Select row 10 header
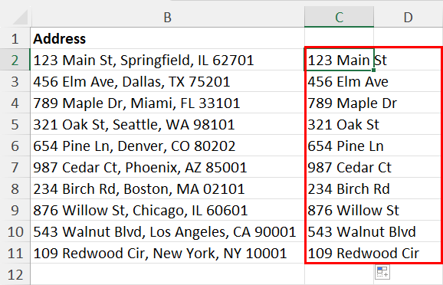Image resolution: width=443 pixels, height=285 pixels. click(x=15, y=231)
